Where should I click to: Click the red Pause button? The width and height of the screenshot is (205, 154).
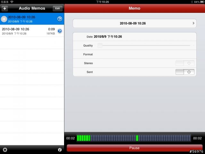coord(135,148)
